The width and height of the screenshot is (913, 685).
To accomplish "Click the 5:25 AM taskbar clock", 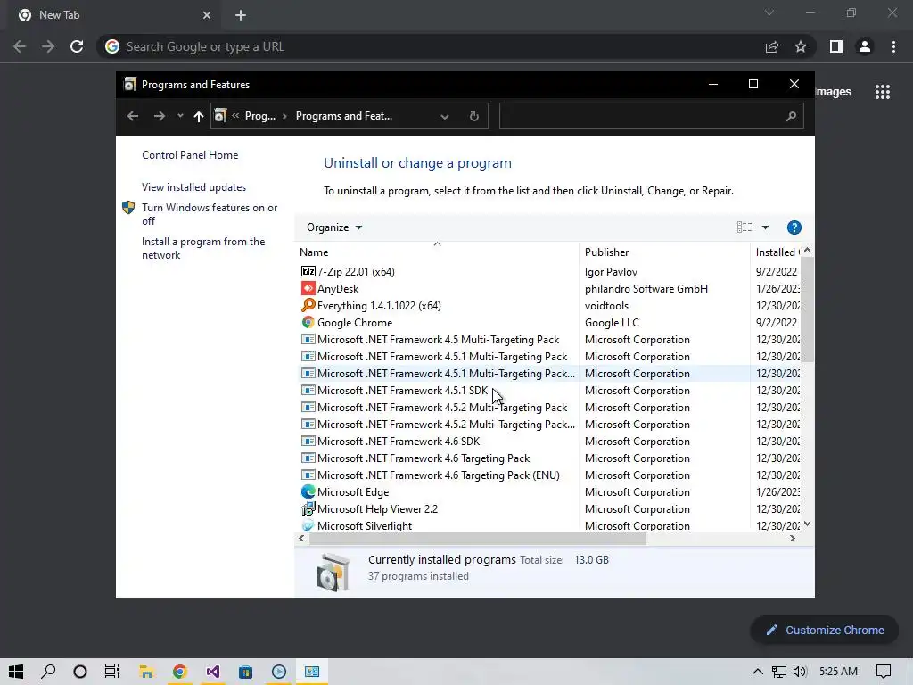I will coord(838,672).
